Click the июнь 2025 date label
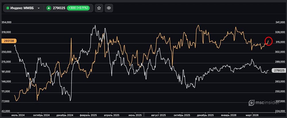The width and height of the screenshot is (287, 118). coord(135,115)
